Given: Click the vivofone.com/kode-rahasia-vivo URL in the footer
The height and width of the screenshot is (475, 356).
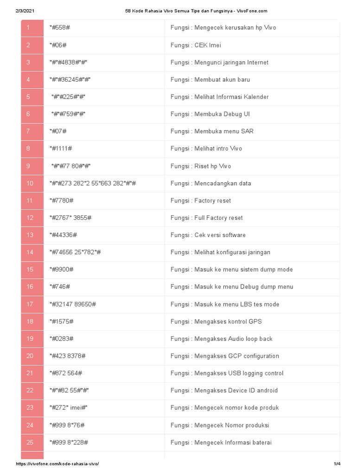Looking at the screenshot, I should [57, 464].
